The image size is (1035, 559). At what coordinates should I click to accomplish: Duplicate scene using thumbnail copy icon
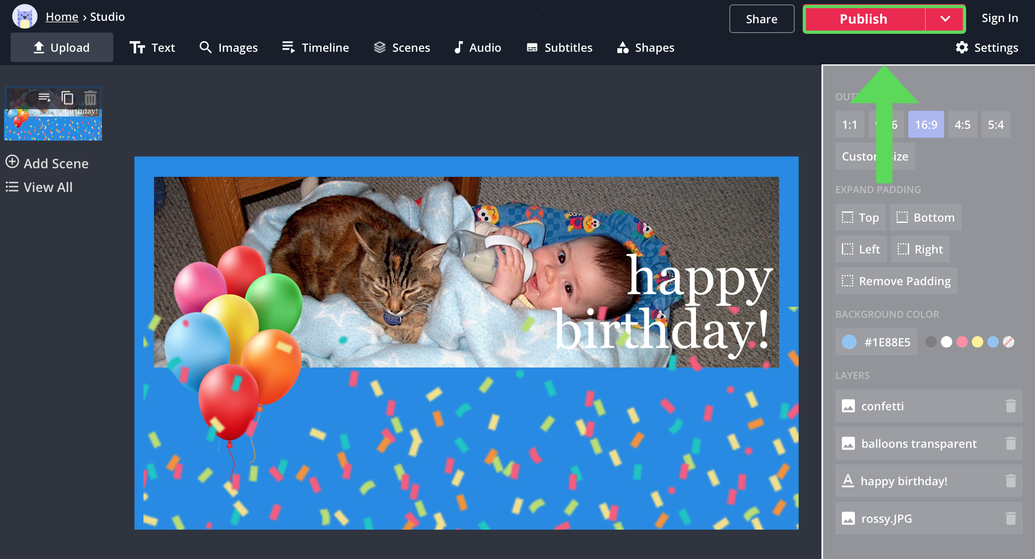[67, 98]
